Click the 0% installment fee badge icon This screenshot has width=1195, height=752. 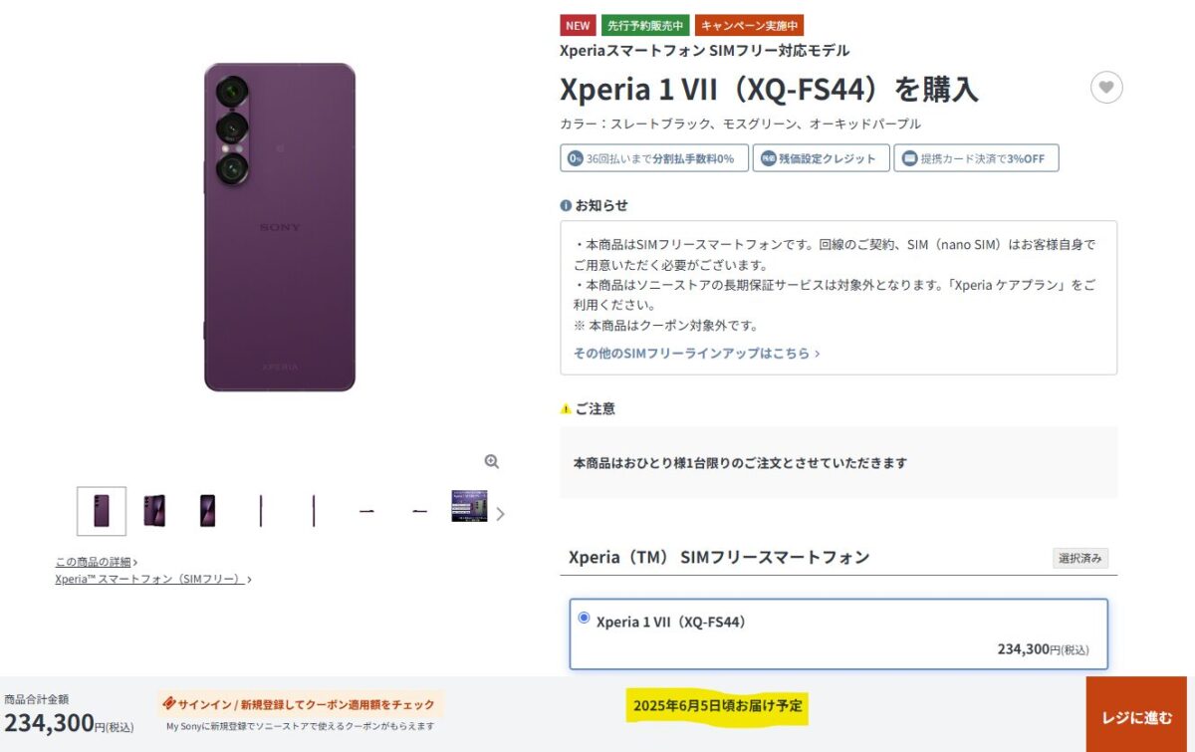pos(576,158)
